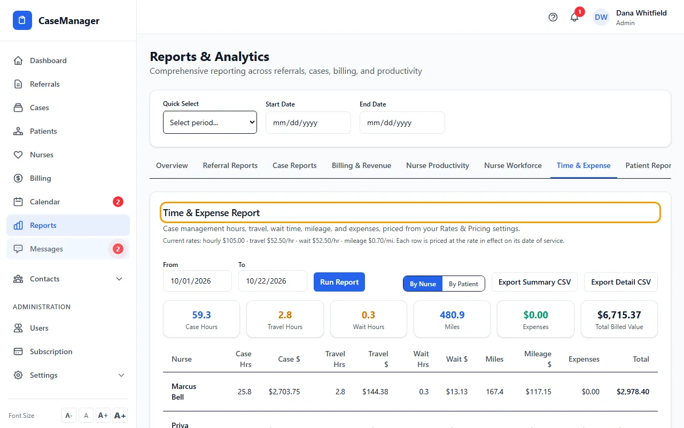Open the Cases sidebar item
The width and height of the screenshot is (684, 428).
(x=68, y=108)
